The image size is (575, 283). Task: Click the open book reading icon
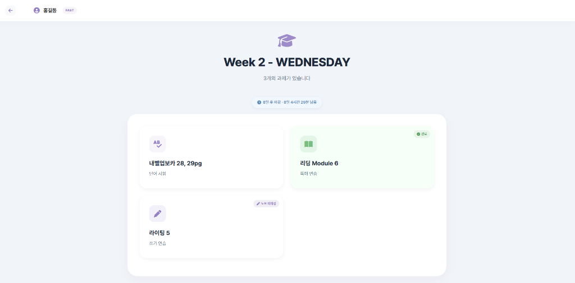(308, 144)
